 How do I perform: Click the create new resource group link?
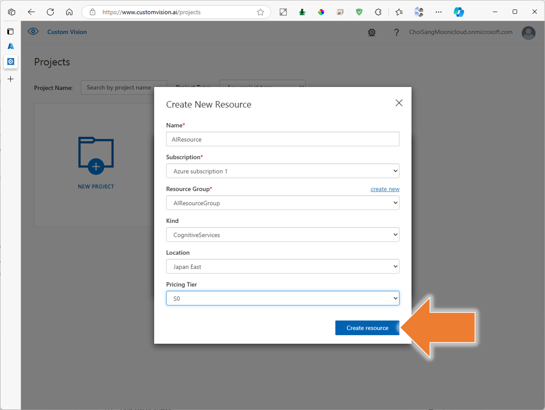pyautogui.click(x=385, y=189)
